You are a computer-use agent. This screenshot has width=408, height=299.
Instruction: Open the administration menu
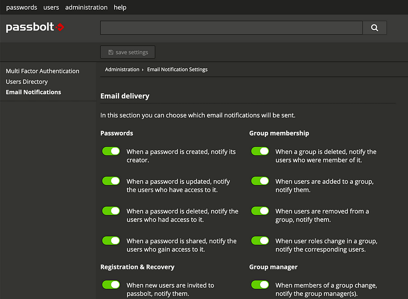[86, 8]
